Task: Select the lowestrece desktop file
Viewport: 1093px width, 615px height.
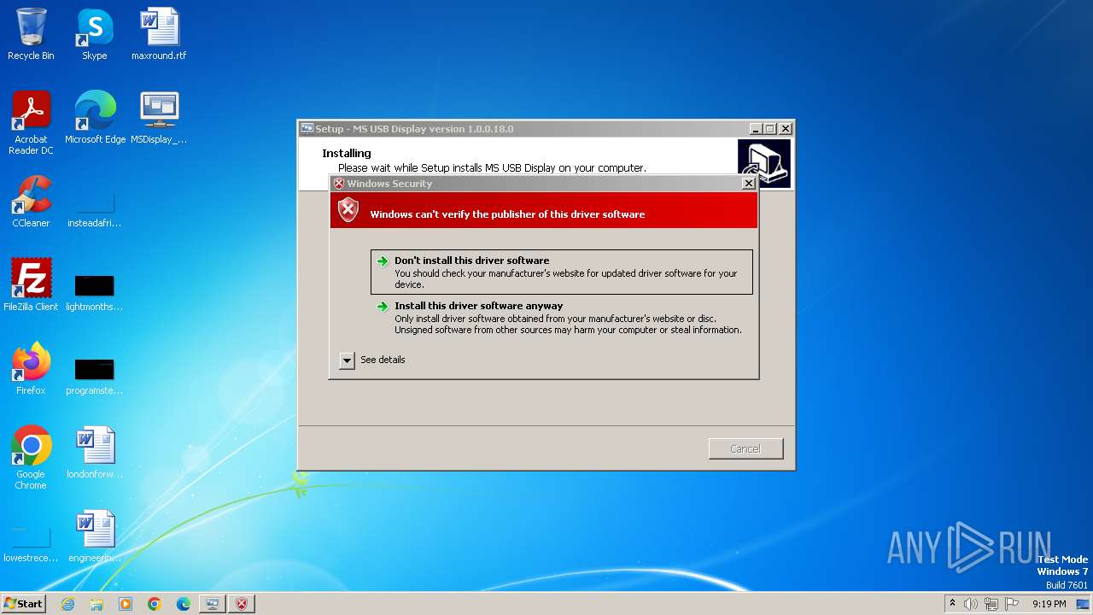Action: 31,545
